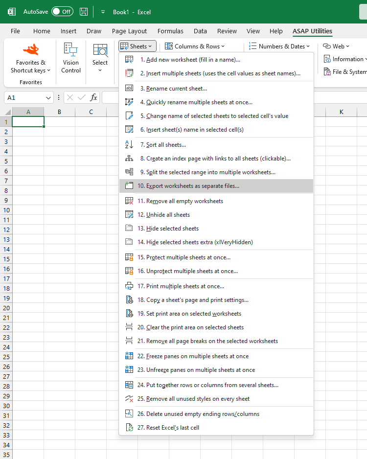Open the Data tab

[x=200, y=31]
